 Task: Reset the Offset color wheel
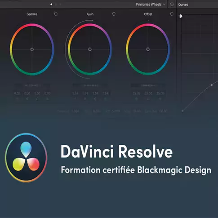click(x=172, y=14)
